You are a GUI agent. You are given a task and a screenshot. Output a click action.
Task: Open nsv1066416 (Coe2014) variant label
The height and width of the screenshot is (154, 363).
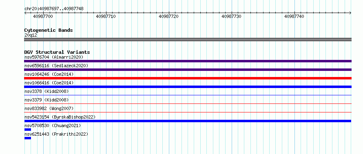coord(49,83)
